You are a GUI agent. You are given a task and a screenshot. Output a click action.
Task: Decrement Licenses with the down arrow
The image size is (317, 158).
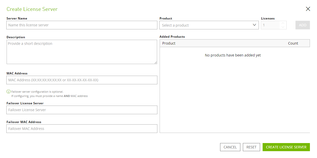[283, 27]
